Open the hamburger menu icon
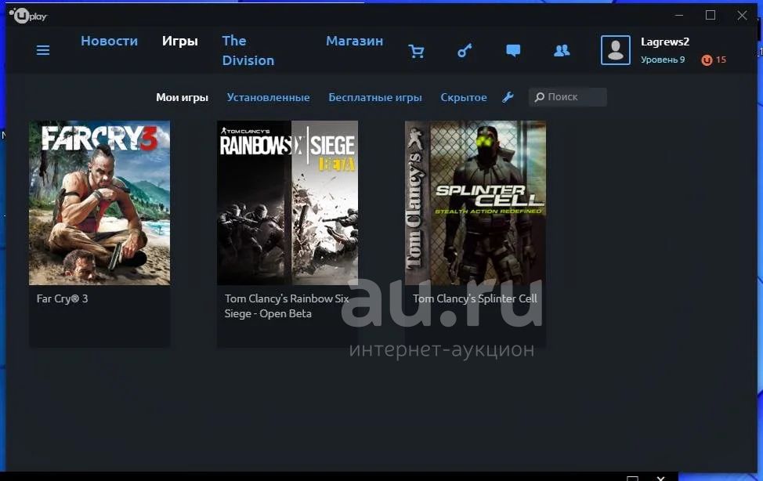The width and height of the screenshot is (763, 481). (43, 50)
